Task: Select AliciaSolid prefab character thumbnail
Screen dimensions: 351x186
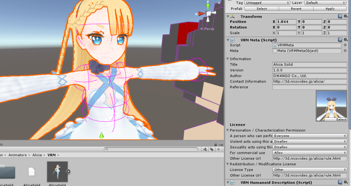Action: [57, 172]
